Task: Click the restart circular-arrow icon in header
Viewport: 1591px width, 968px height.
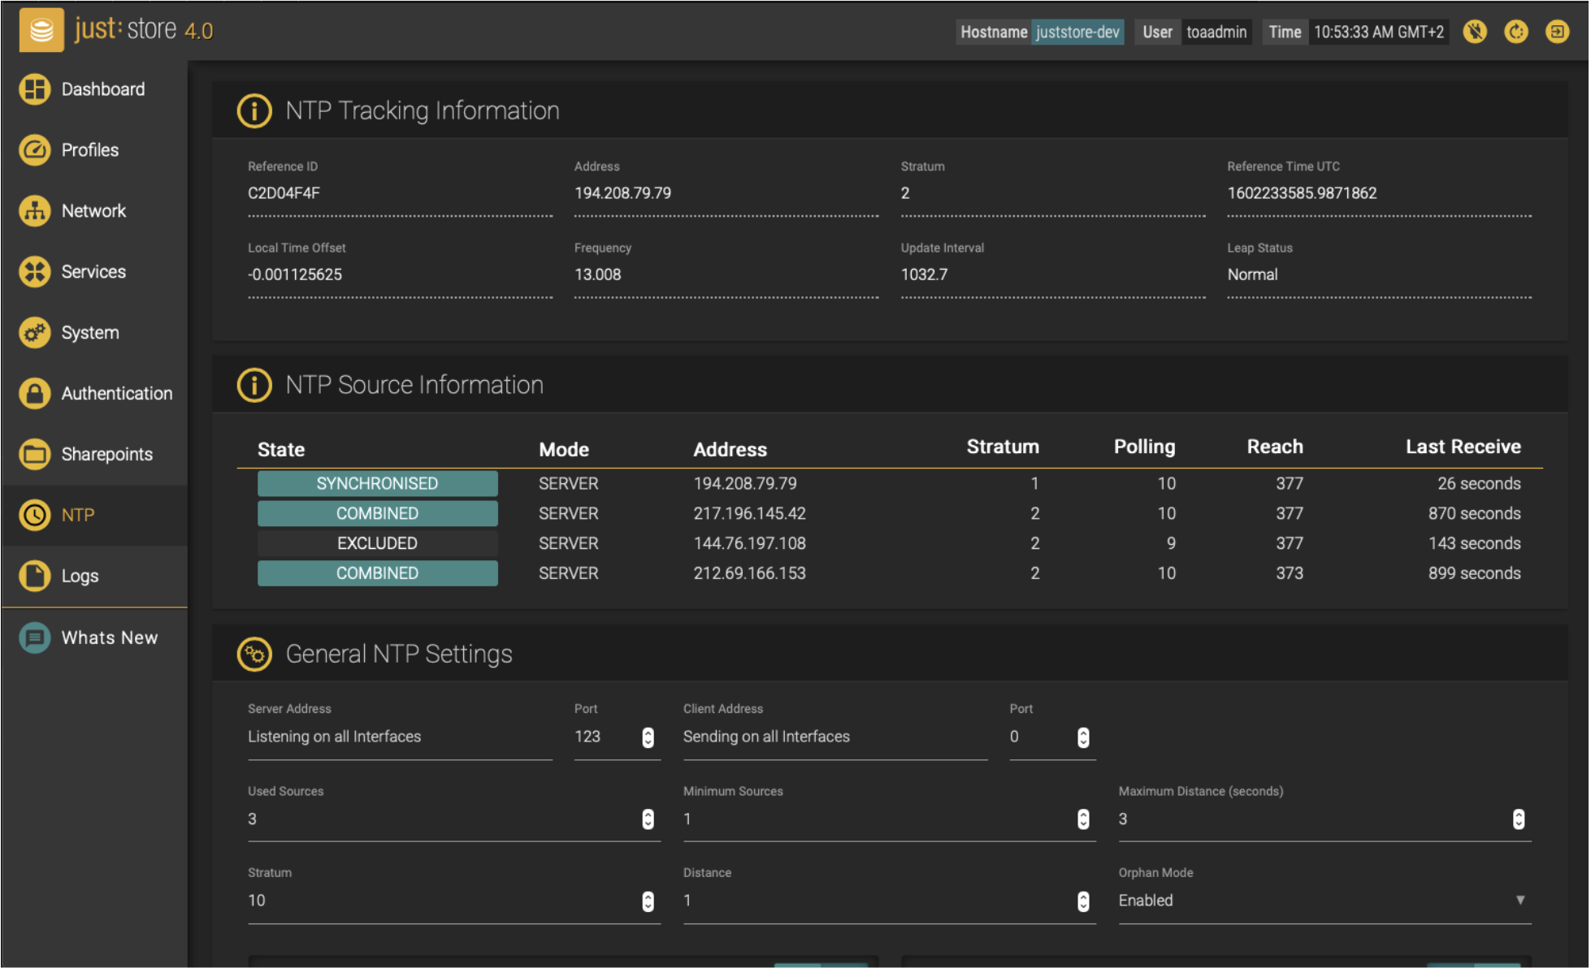Action: point(1516,32)
